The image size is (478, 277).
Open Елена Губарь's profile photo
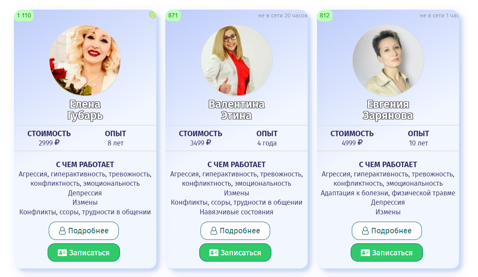[85, 60]
